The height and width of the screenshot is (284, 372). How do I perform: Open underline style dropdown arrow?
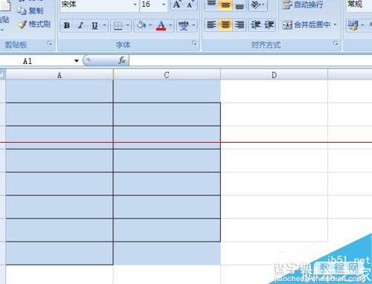click(104, 25)
